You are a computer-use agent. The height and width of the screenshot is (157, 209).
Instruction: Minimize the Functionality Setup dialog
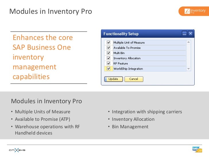coord(185,33)
